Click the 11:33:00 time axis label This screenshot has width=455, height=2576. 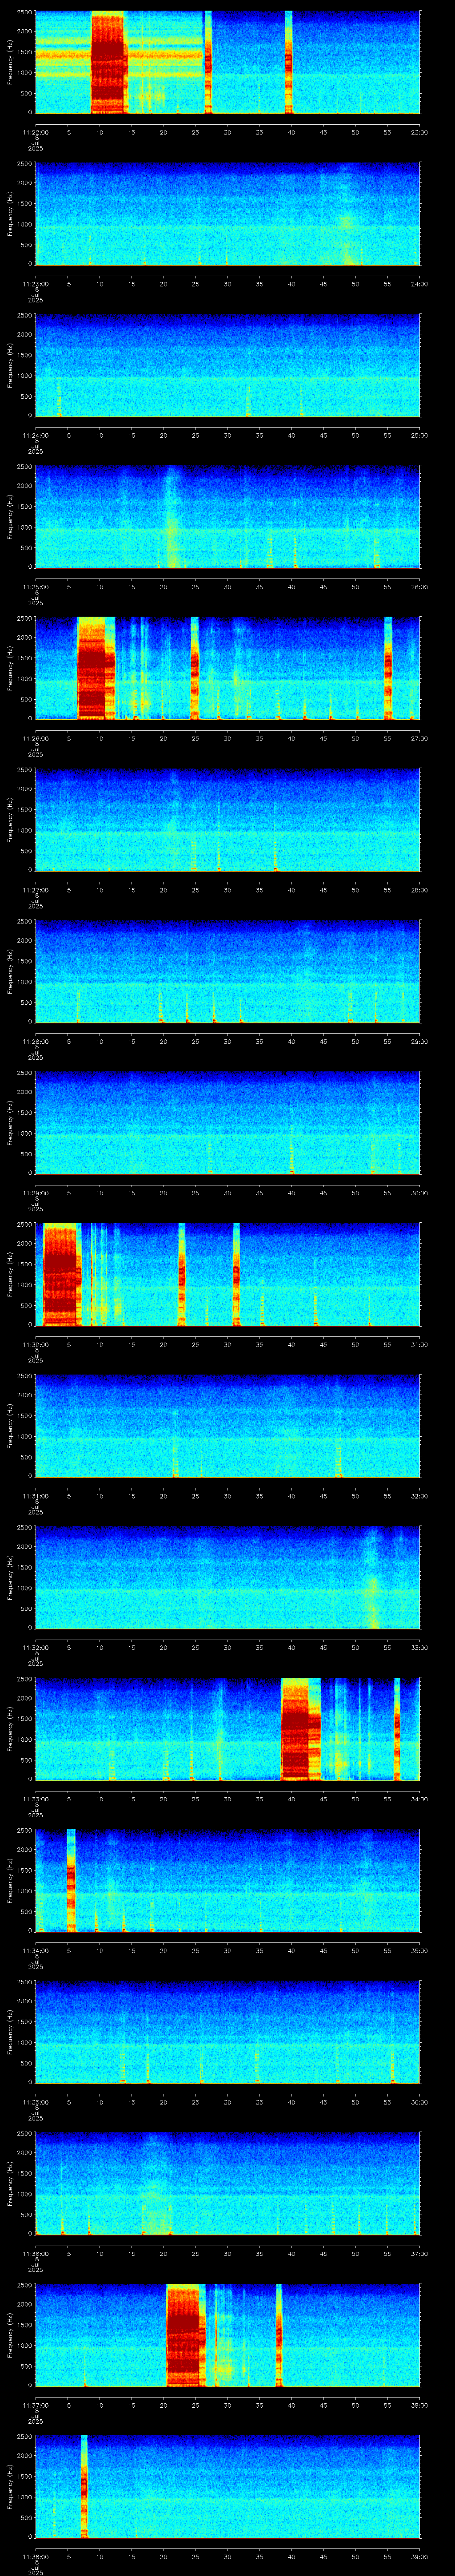coord(35,1799)
